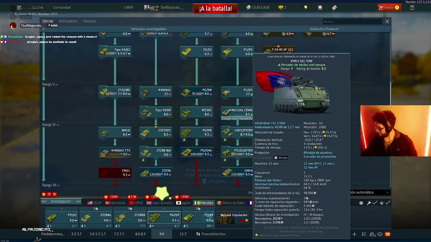Select the M41D tank in tree
Viewport: 431px width, 242px height.
click(x=115, y=132)
